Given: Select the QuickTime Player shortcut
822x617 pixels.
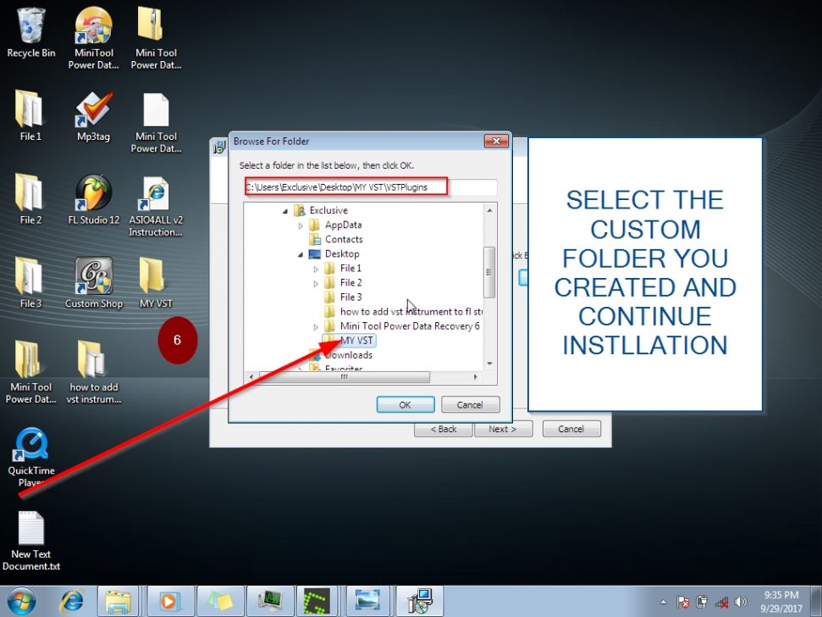Looking at the screenshot, I should point(31,457).
